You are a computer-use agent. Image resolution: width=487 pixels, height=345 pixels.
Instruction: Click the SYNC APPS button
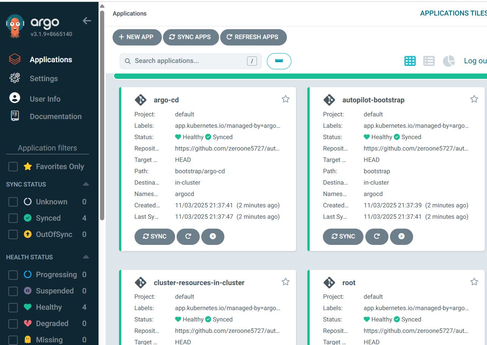coord(191,37)
